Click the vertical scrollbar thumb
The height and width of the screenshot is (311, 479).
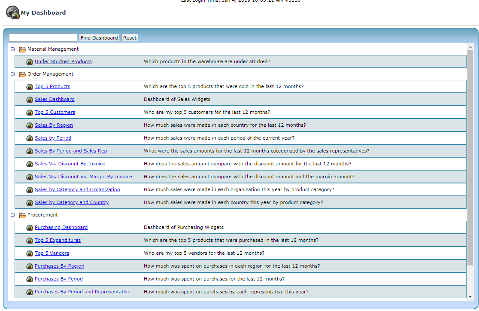[470, 158]
